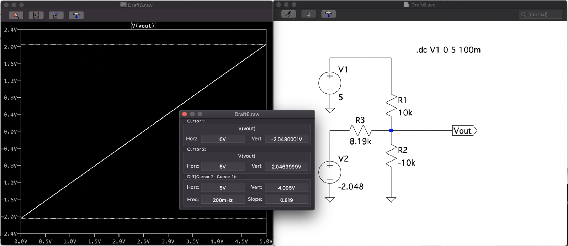Click the magnifier icon inside the search field
Viewport: 568px width, 246px height.
pyautogui.click(x=523, y=14)
